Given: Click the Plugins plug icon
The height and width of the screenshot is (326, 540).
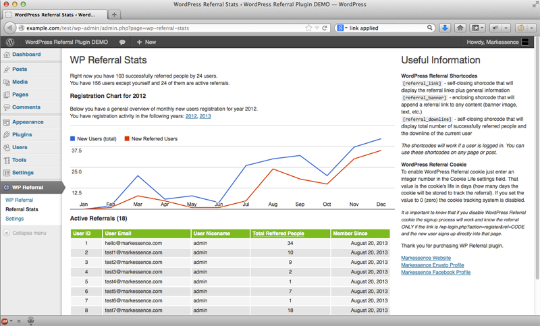Looking at the screenshot, I should 7,134.
